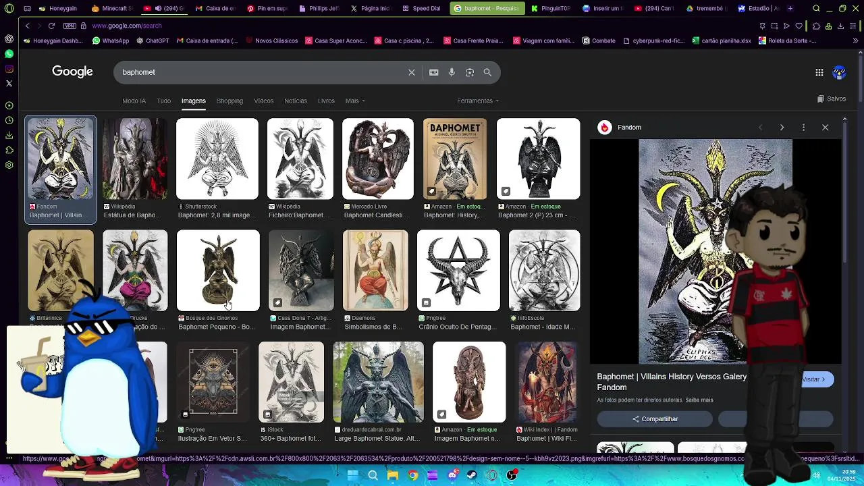Image resolution: width=864 pixels, height=486 pixels.
Task: Open the on-screen keyboard input tool
Action: pos(434,72)
